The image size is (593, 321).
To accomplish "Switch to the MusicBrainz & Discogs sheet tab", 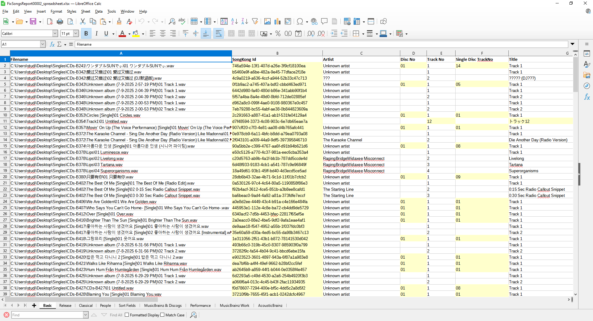I will (163, 306).
